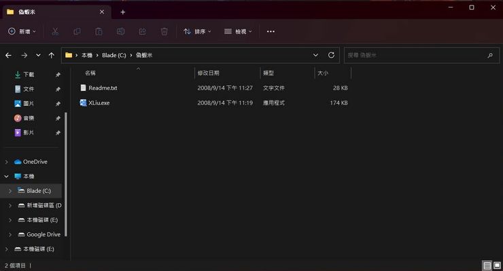
Task: Open recent locations chevron next to forward
Action: (38, 55)
